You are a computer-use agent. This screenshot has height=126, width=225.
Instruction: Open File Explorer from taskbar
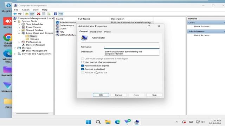108,122
